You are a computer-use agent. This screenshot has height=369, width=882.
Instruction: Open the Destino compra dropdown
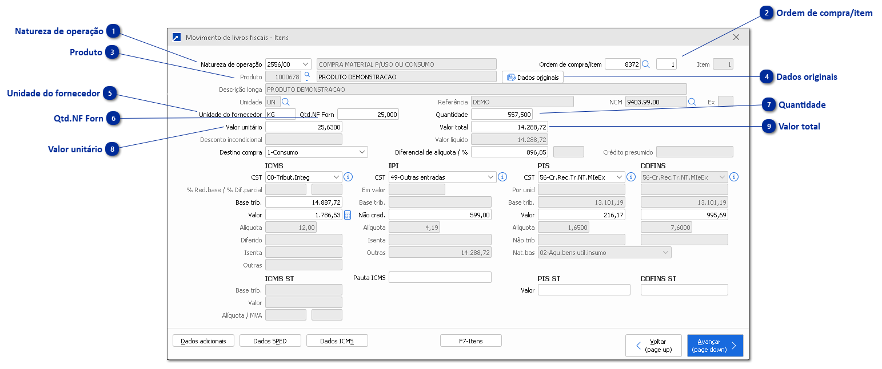tap(362, 152)
